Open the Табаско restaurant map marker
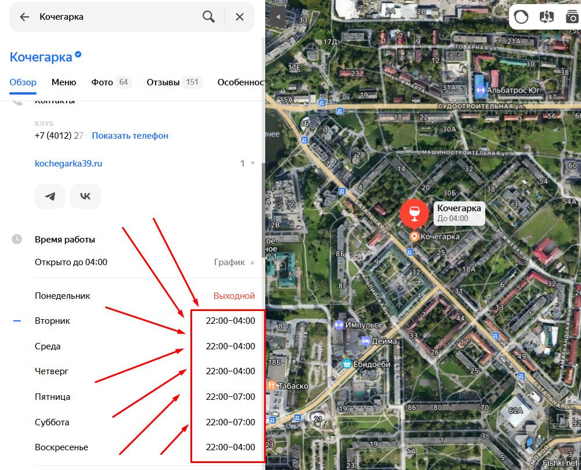 point(272,386)
